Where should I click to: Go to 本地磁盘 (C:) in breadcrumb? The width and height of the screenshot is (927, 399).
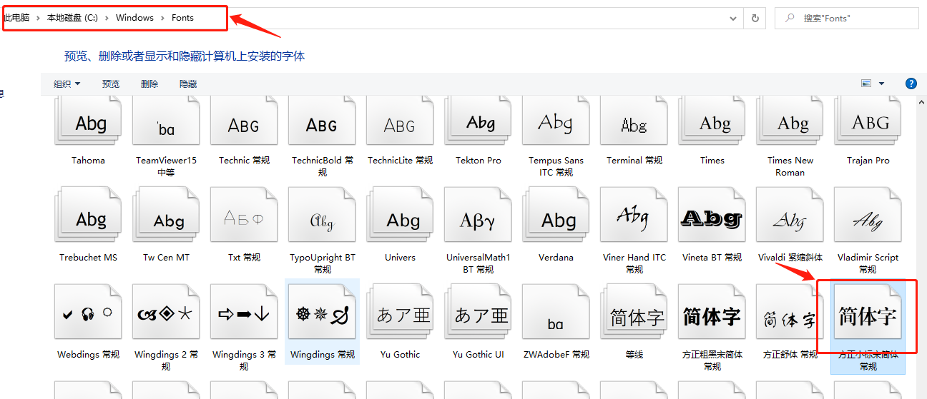72,18
